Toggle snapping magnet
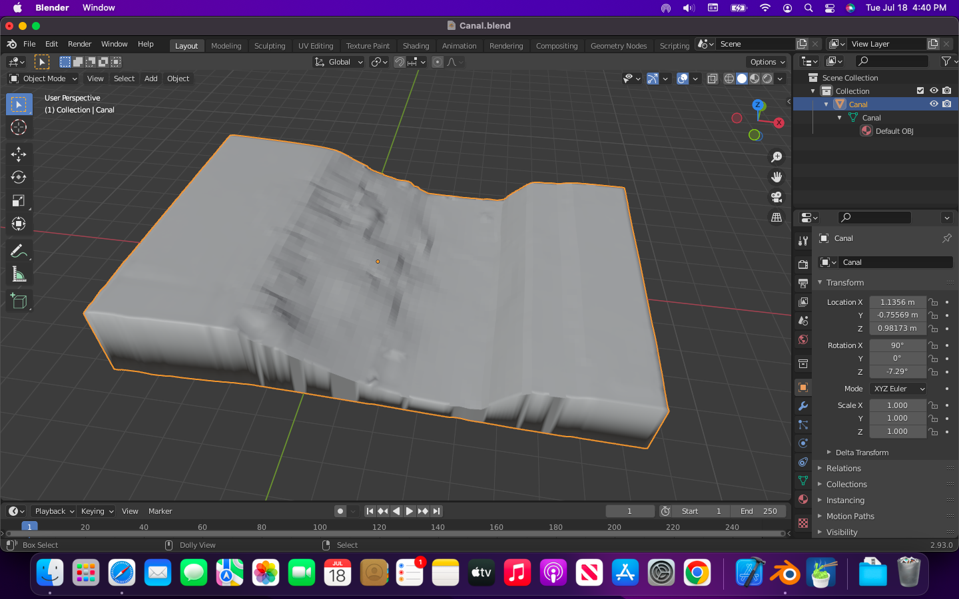The height and width of the screenshot is (599, 959). [400, 62]
